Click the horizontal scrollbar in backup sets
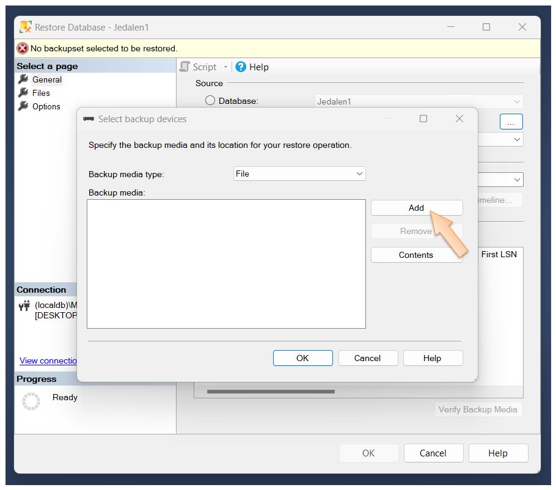This screenshot has height=490, width=556. click(x=271, y=391)
